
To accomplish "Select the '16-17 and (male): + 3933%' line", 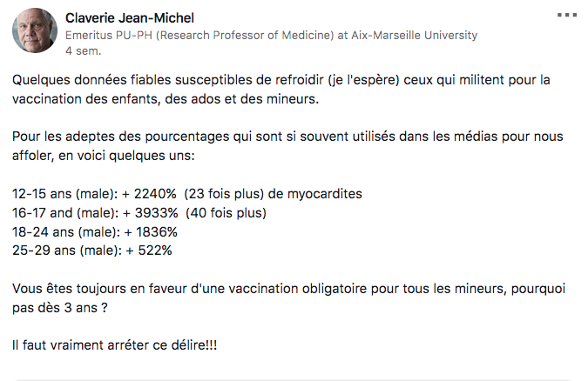I will click(95, 213).
